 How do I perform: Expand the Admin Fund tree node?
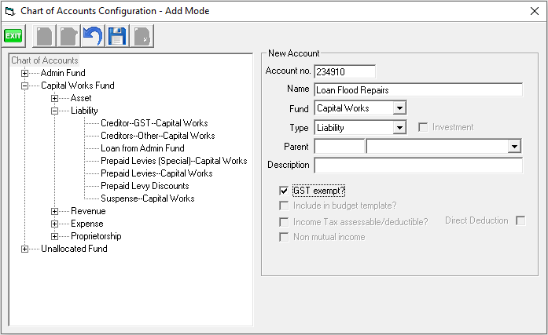coord(25,73)
